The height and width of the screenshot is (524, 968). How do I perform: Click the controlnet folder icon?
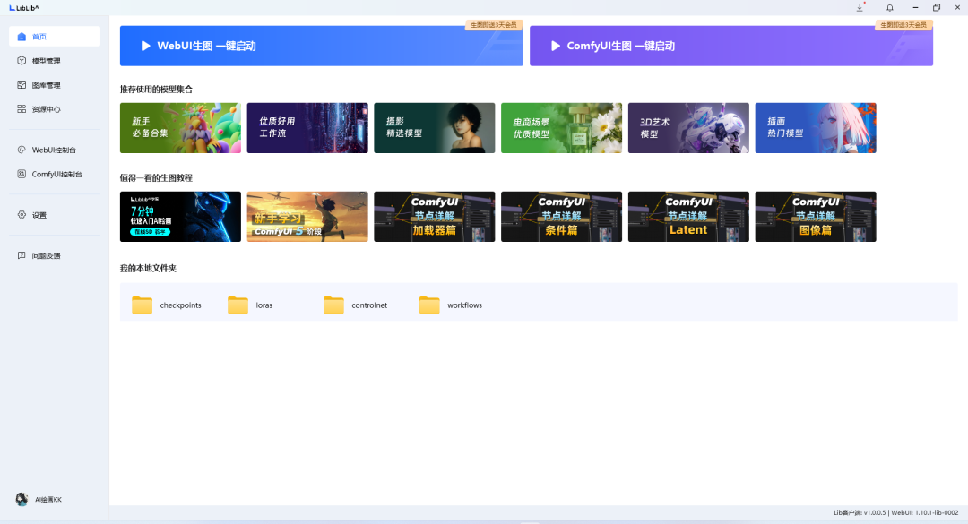pyautogui.click(x=334, y=305)
